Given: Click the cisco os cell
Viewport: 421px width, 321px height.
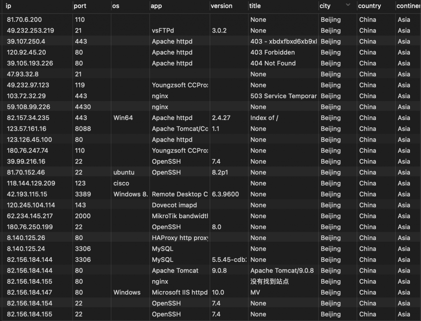Looking at the screenshot, I should click(x=121, y=183).
